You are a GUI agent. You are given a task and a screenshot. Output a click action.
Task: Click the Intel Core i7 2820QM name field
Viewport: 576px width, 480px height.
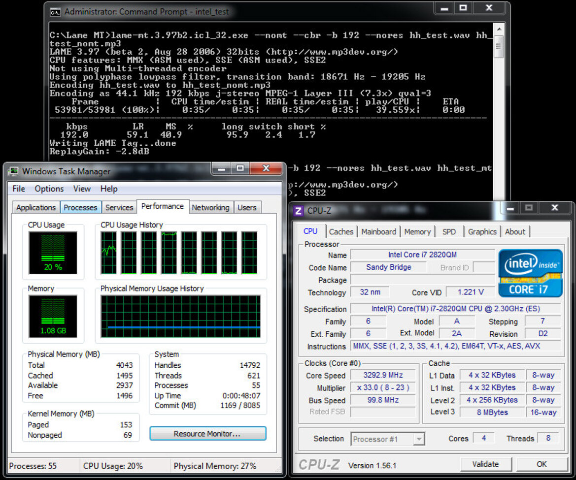click(422, 255)
